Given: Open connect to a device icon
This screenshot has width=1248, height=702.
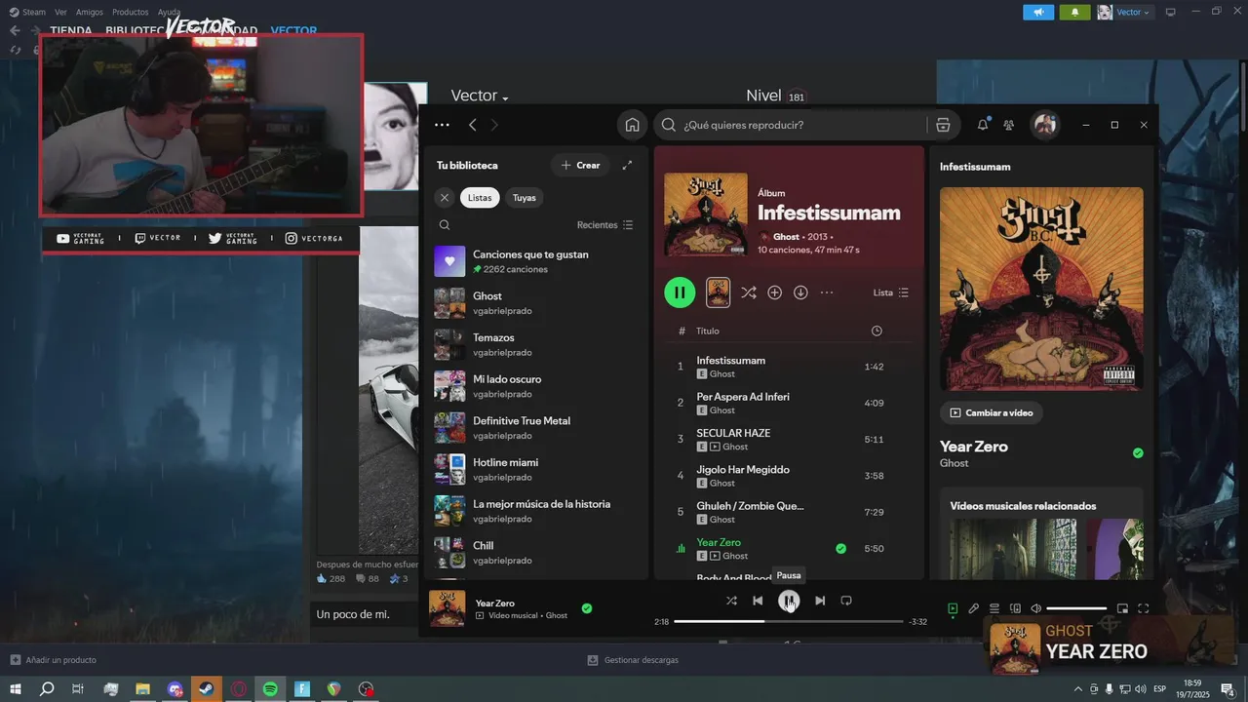Looking at the screenshot, I should (1015, 608).
